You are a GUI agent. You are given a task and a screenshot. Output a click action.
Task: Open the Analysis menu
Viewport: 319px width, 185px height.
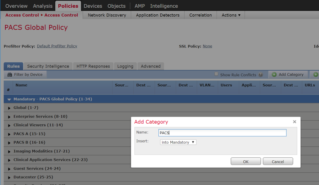point(42,6)
